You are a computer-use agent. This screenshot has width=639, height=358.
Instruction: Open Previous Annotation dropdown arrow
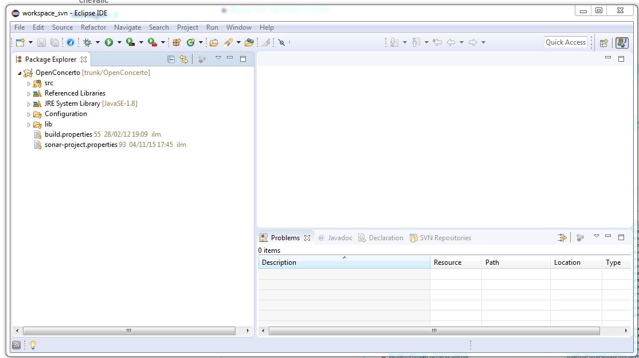[426, 42]
